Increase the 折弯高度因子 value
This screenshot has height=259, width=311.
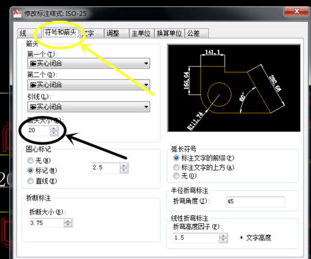click(223, 236)
